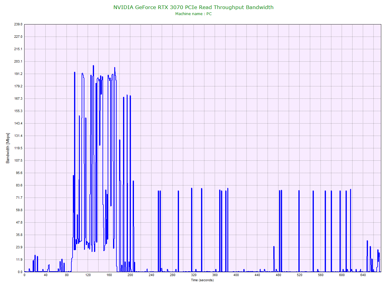The width and height of the screenshot is (387, 290).
Task: Click the 160 tick on time axis
Action: (109, 275)
